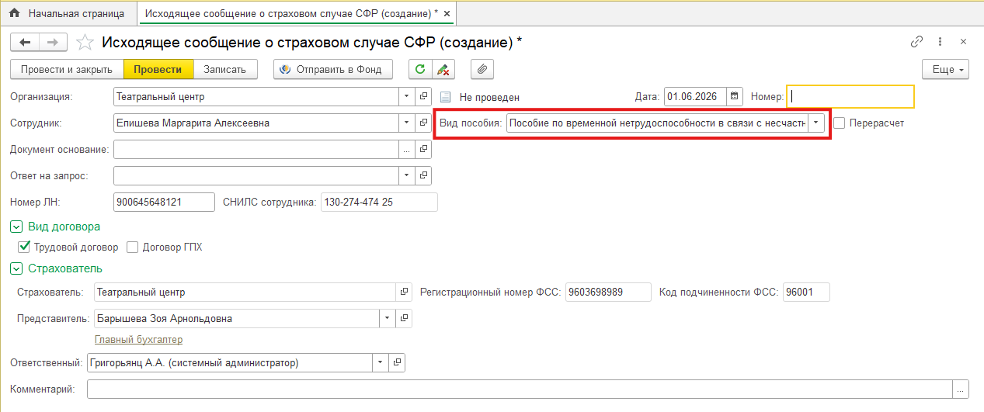This screenshot has height=412, width=984.
Task: Expand the Организация dropdown list
Action: click(x=407, y=97)
